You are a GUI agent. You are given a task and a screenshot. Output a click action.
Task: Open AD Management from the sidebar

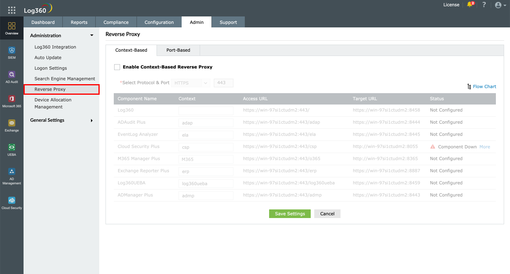(x=12, y=176)
